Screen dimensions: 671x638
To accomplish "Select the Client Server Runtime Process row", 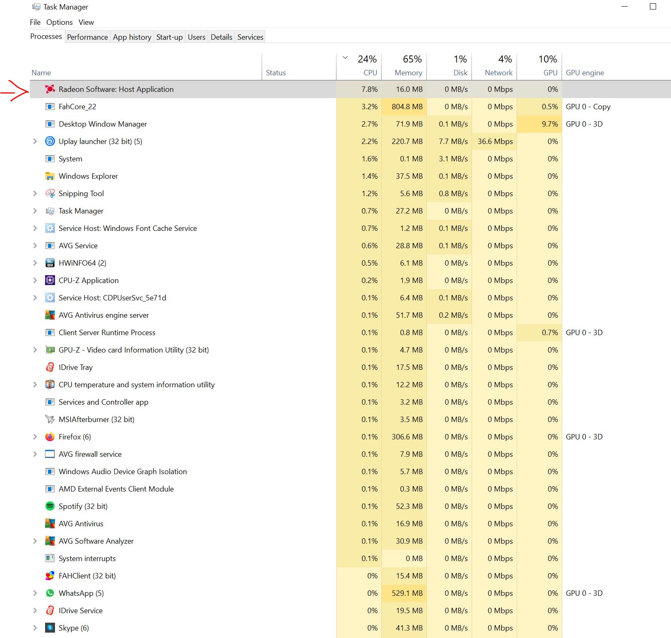I will [x=350, y=332].
